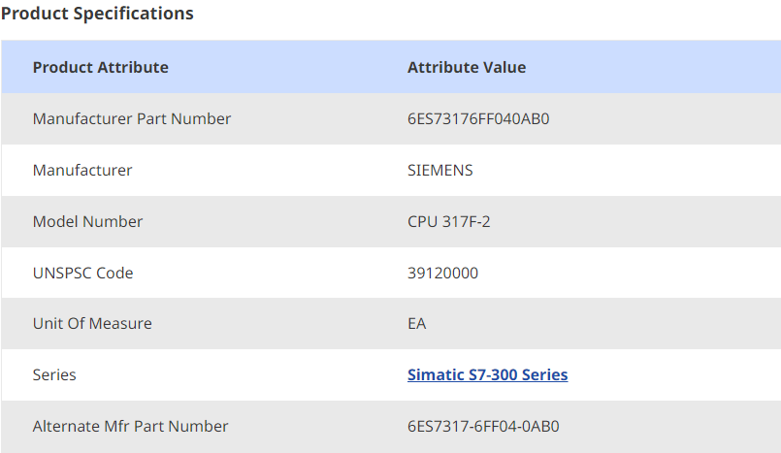Screen dimensions: 781x453
Task: Select the EA unit value
Action: pyautogui.click(x=417, y=323)
